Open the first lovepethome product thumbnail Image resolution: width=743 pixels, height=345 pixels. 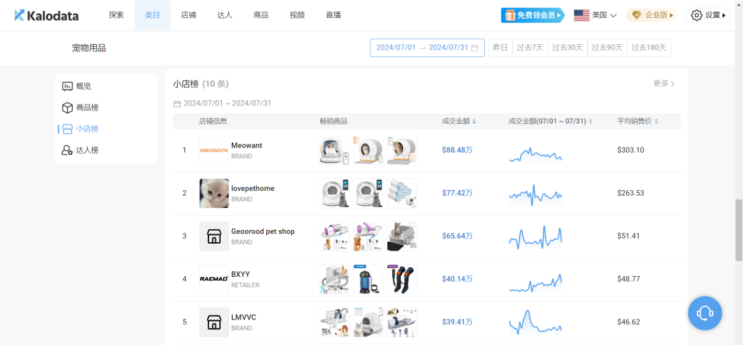[334, 194]
